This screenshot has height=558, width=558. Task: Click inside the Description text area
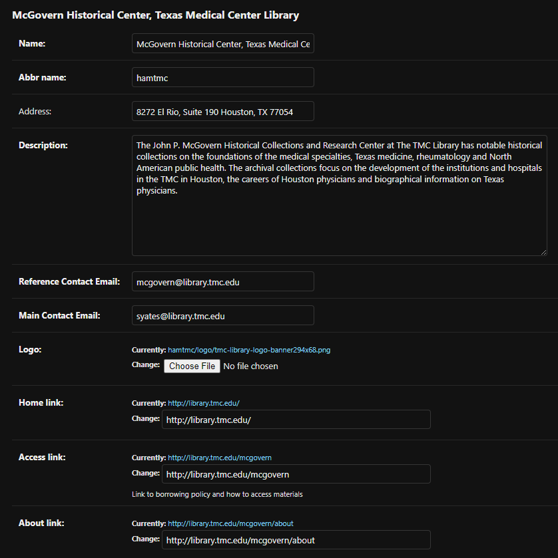pyautogui.click(x=339, y=213)
